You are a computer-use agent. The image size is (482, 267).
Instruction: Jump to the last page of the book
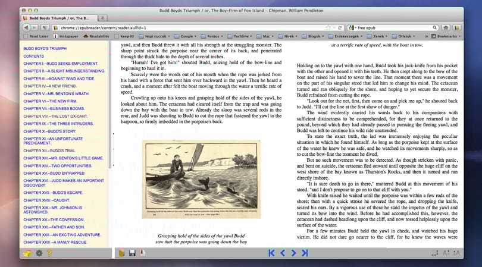(305, 253)
